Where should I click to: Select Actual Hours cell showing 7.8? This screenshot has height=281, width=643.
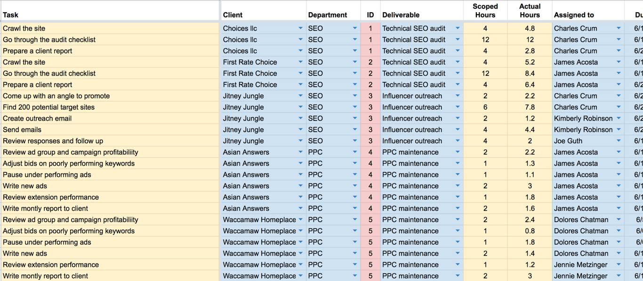pos(530,107)
